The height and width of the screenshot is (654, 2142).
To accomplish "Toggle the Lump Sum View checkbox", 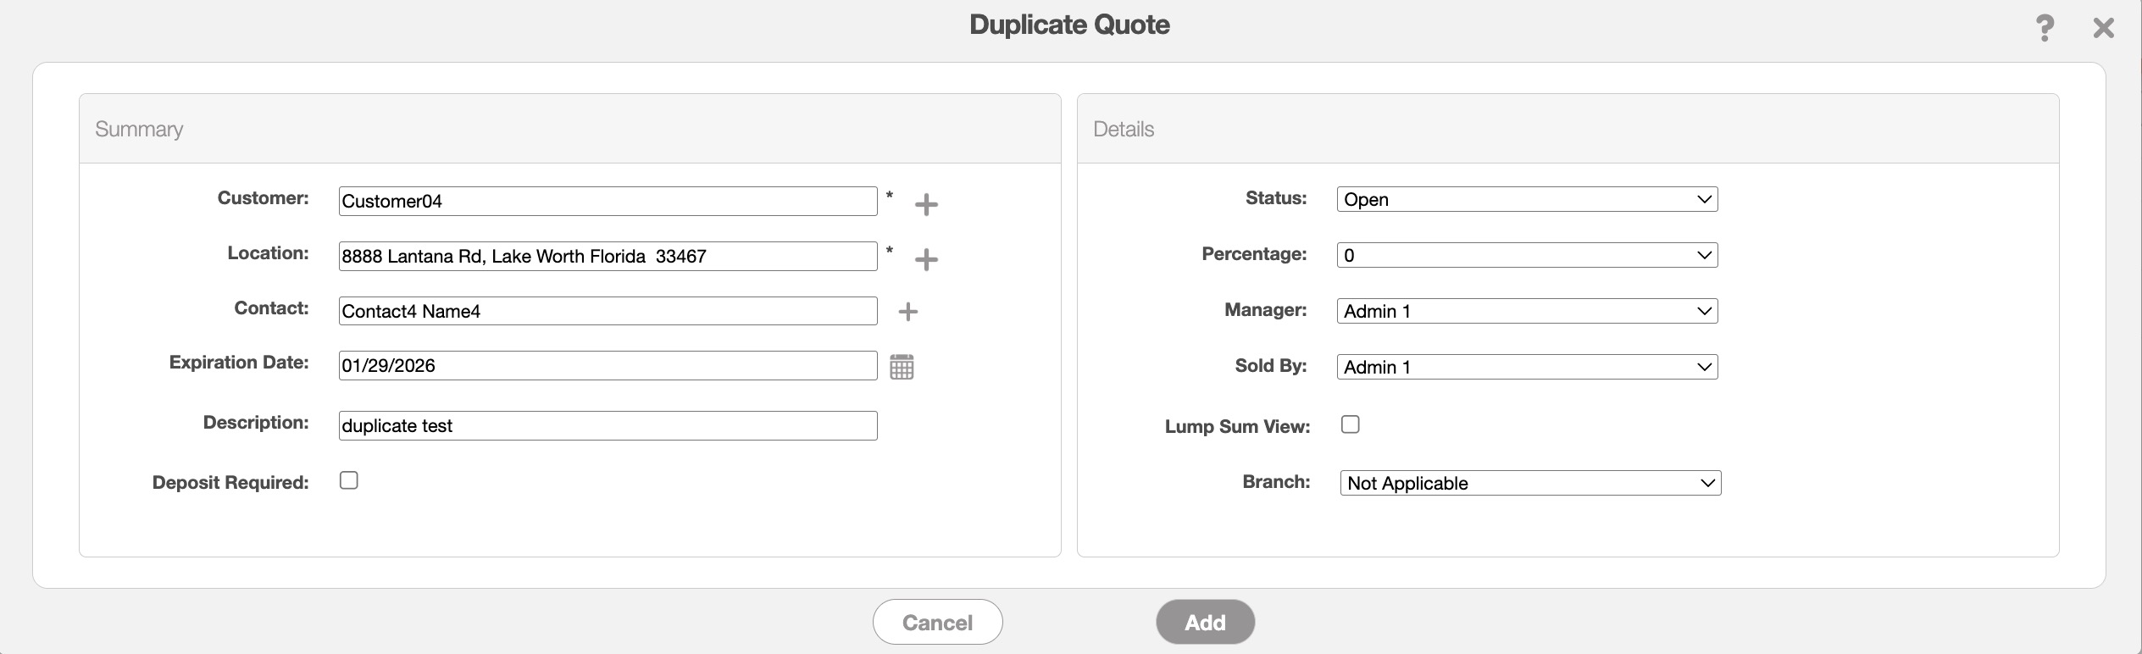I will click(x=1350, y=424).
